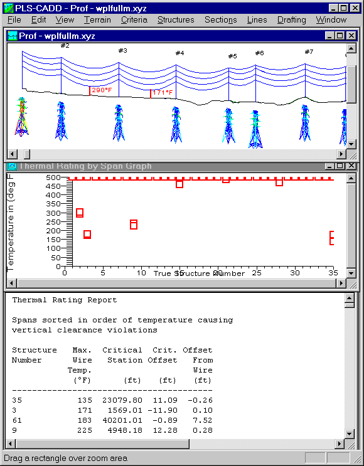Click structure number 61 report row
364x466 pixels.
(x=112, y=421)
